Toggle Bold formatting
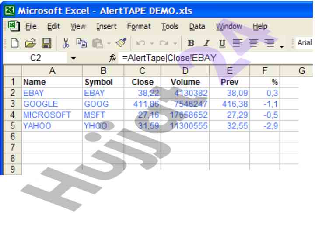315x236 pixels. [x=191, y=43]
